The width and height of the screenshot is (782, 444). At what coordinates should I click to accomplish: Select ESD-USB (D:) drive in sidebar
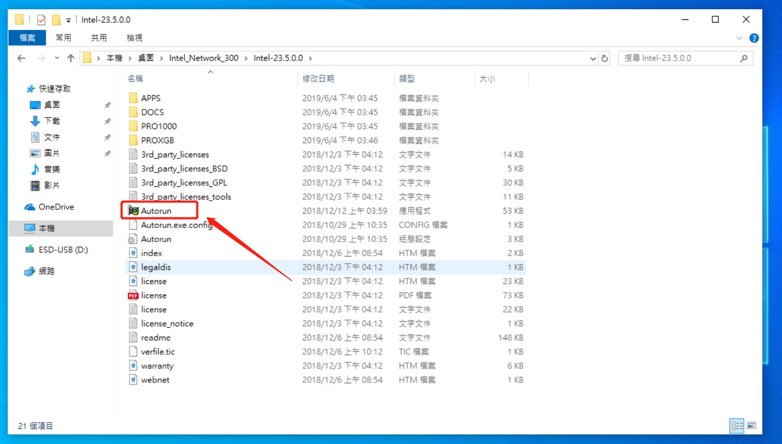coord(63,250)
